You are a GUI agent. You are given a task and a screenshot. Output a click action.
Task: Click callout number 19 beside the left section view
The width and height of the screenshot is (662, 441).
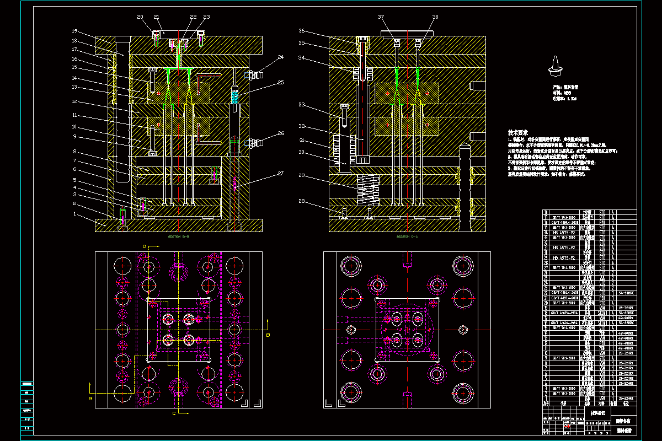[x=74, y=31]
